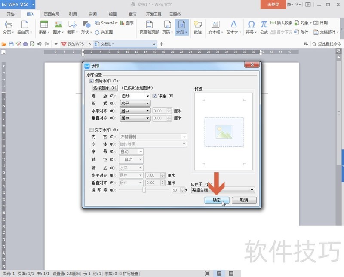Image resolution: width=344 pixels, height=277 pixels.
Task: Click the 水印 watermark ribbon button
Action: [x=181, y=27]
